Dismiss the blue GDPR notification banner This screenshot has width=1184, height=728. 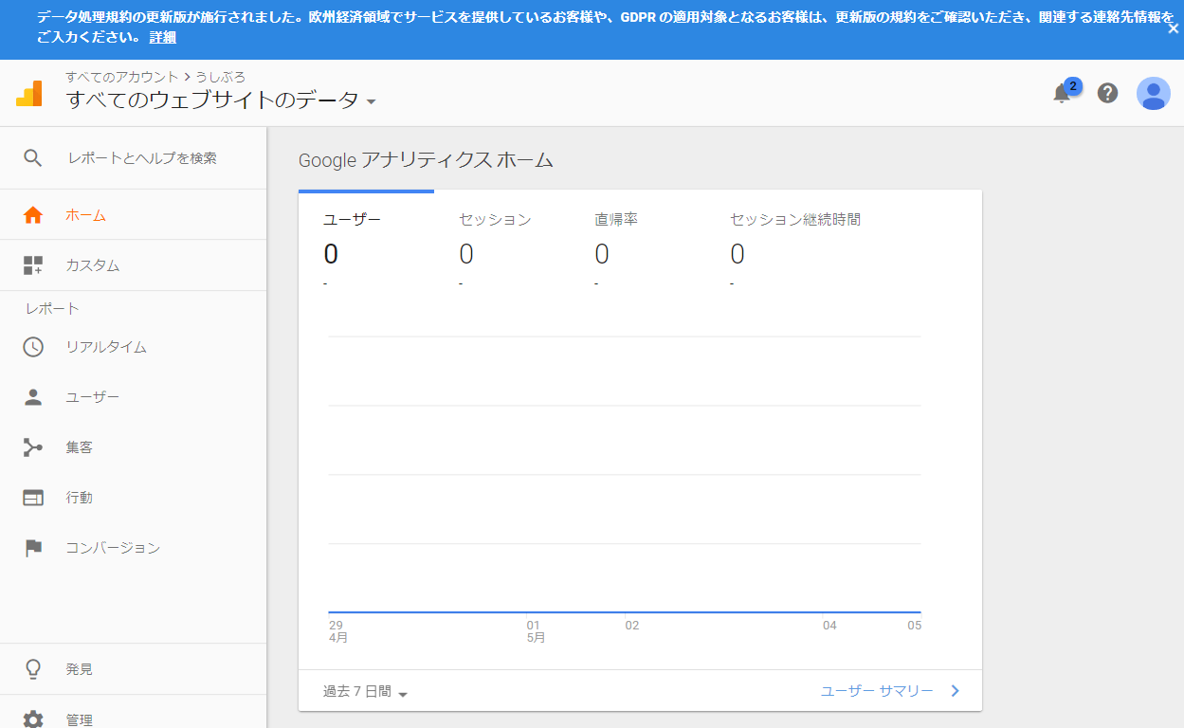pyautogui.click(x=1174, y=28)
